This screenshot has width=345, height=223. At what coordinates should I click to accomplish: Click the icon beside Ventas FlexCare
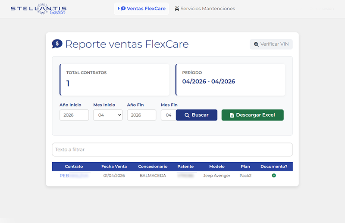click(x=122, y=9)
